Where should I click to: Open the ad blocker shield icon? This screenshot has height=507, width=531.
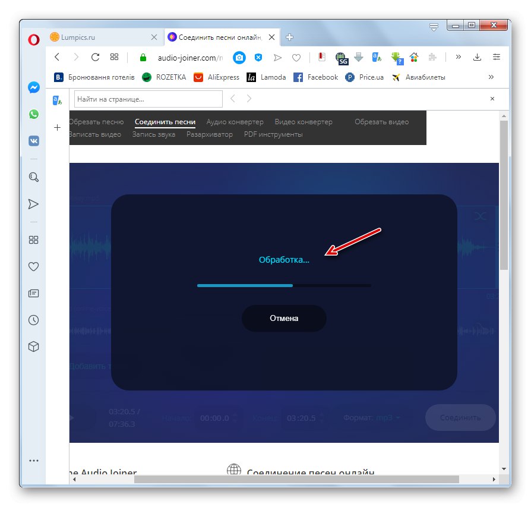(x=258, y=57)
